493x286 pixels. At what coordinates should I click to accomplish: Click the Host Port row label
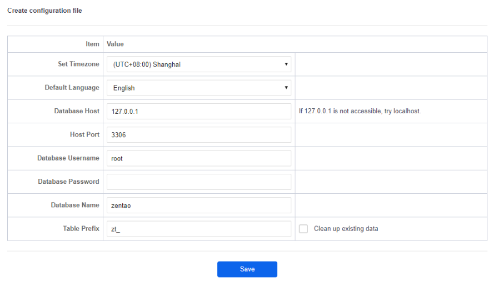[84, 134]
